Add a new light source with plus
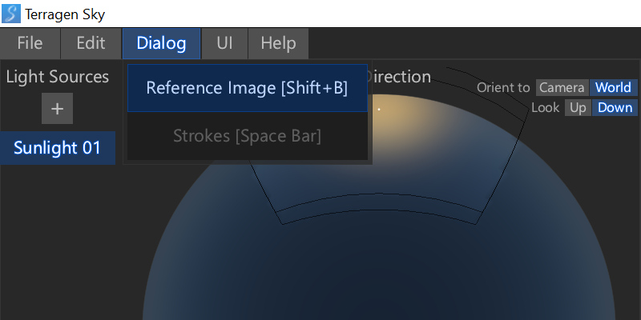 pos(58,109)
